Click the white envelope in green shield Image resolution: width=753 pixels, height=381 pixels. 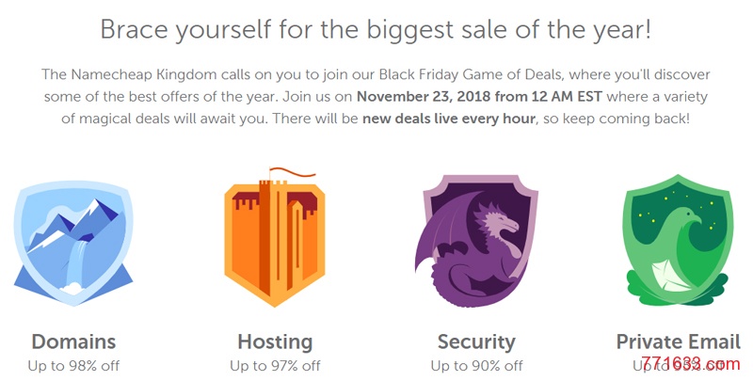(x=671, y=276)
